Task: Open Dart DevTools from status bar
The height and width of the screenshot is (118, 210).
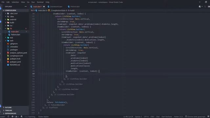Action: pyautogui.click(x=167, y=117)
